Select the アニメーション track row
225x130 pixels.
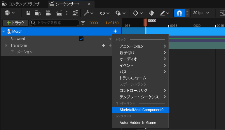coord(56,52)
